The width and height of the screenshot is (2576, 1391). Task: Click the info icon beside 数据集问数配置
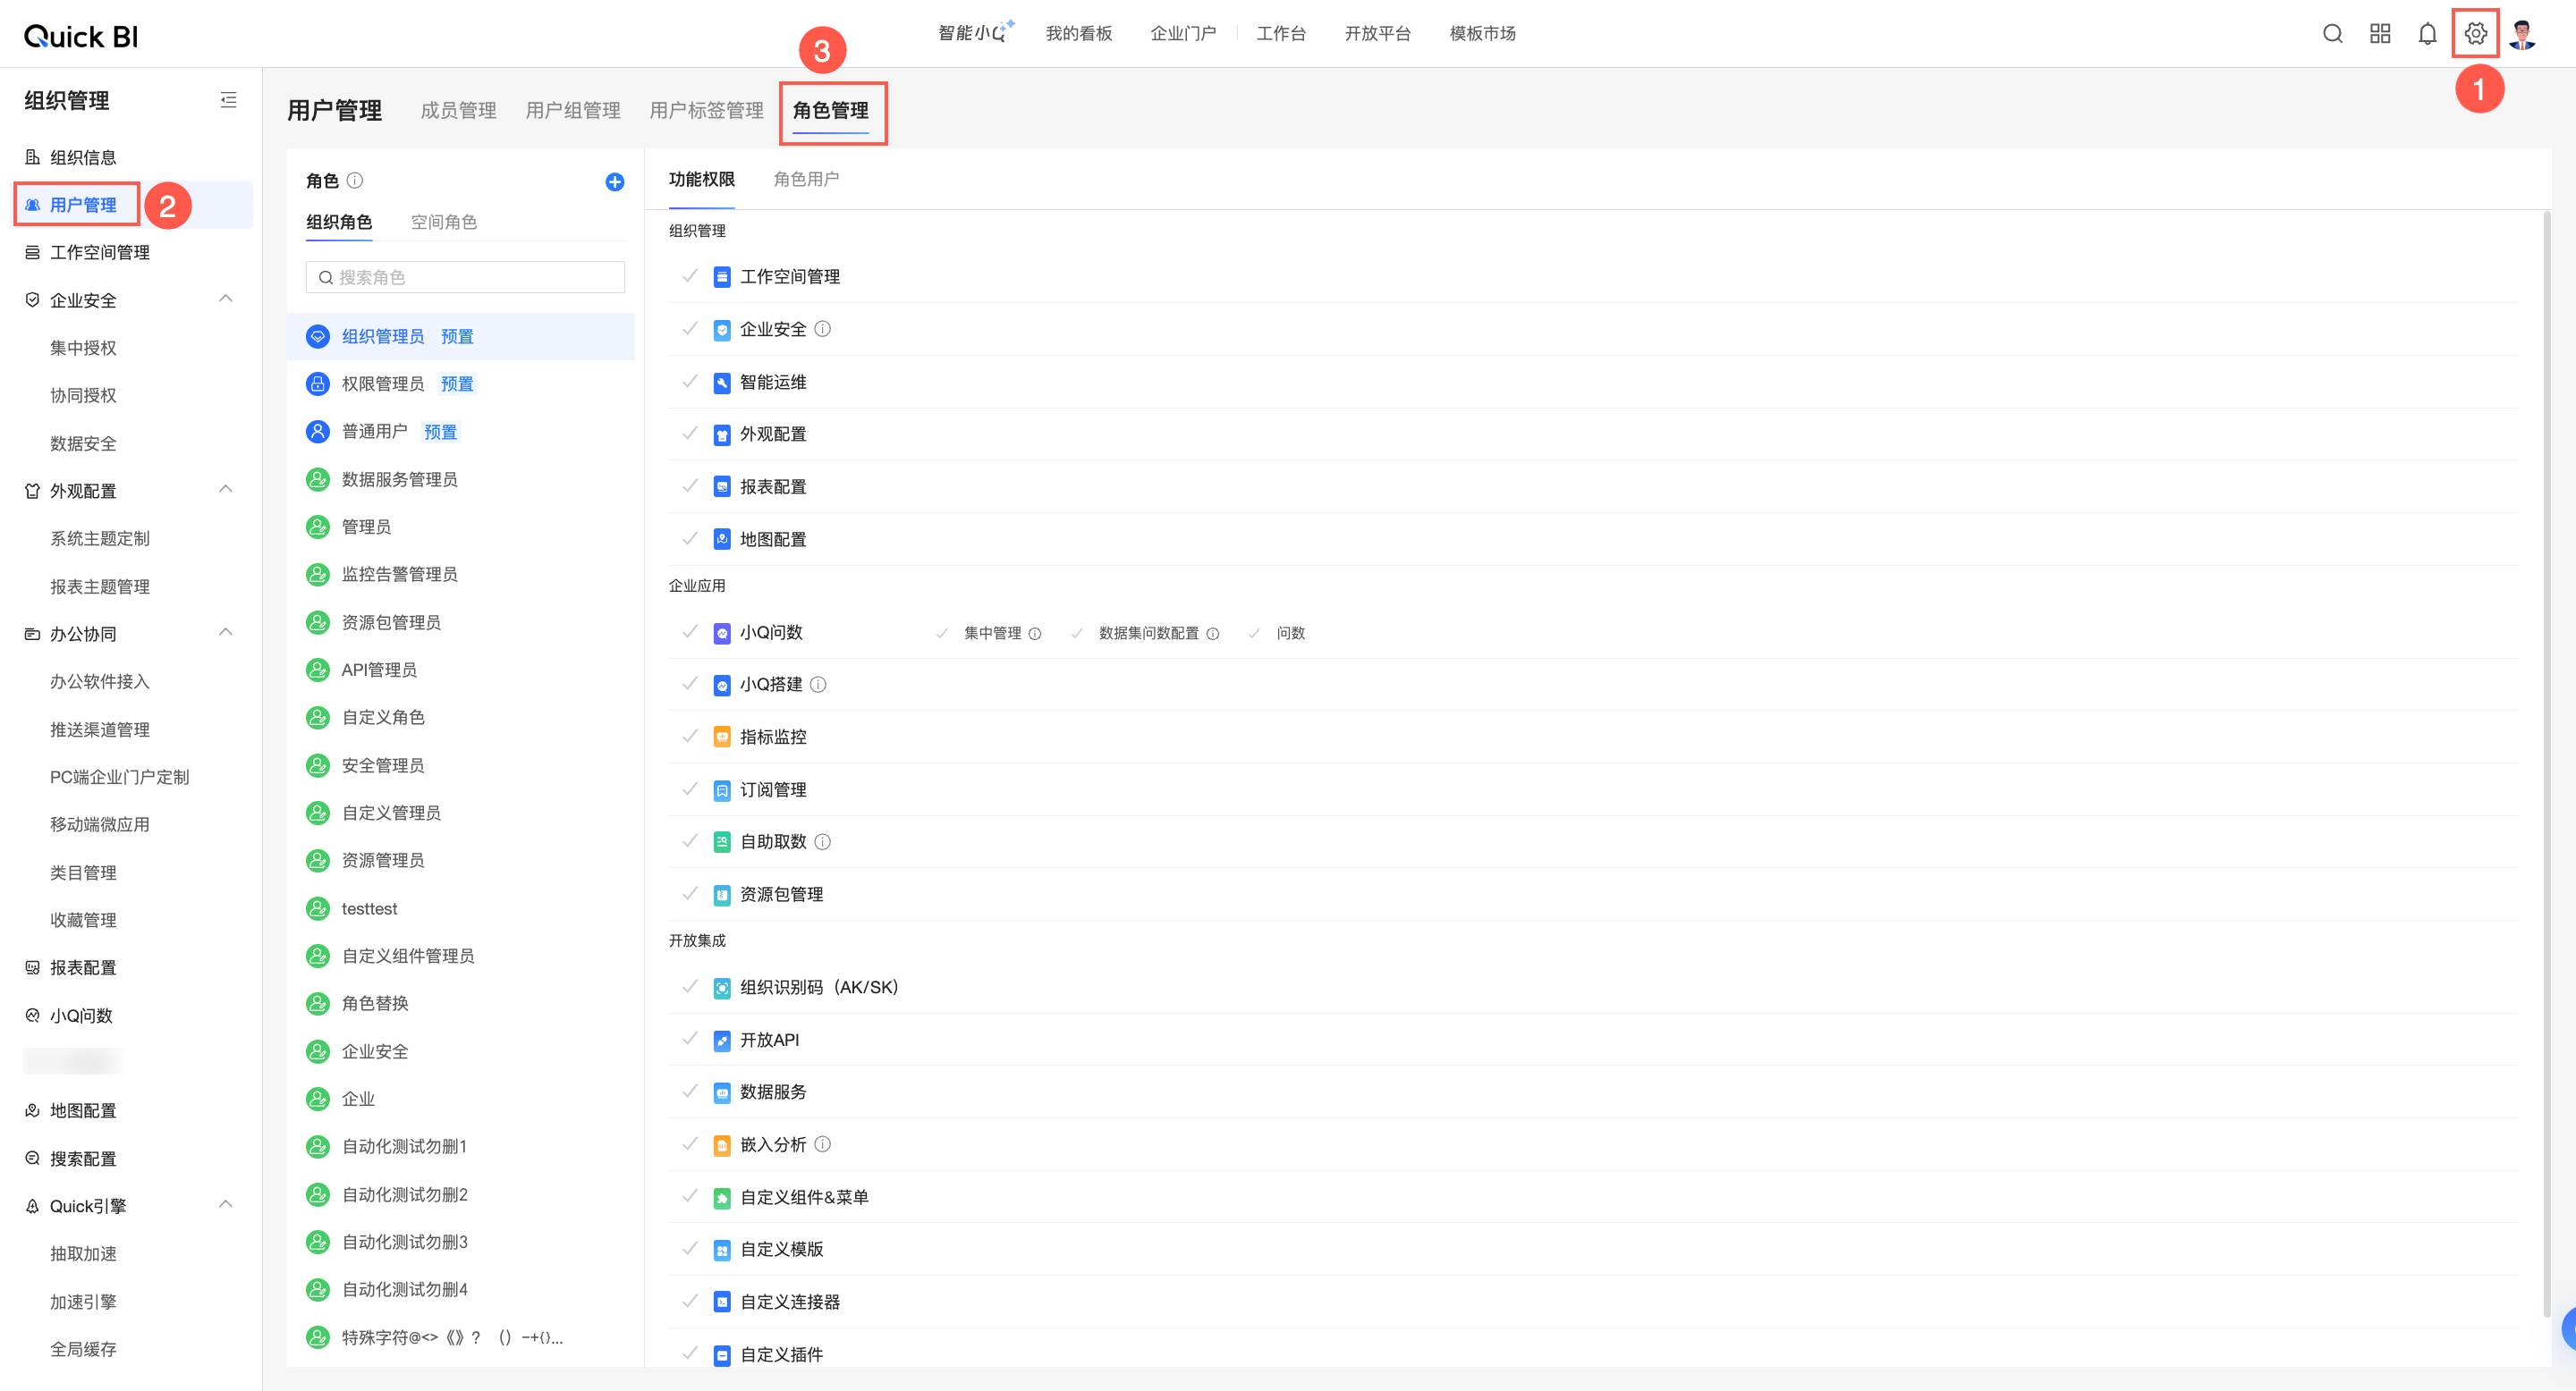1212,634
